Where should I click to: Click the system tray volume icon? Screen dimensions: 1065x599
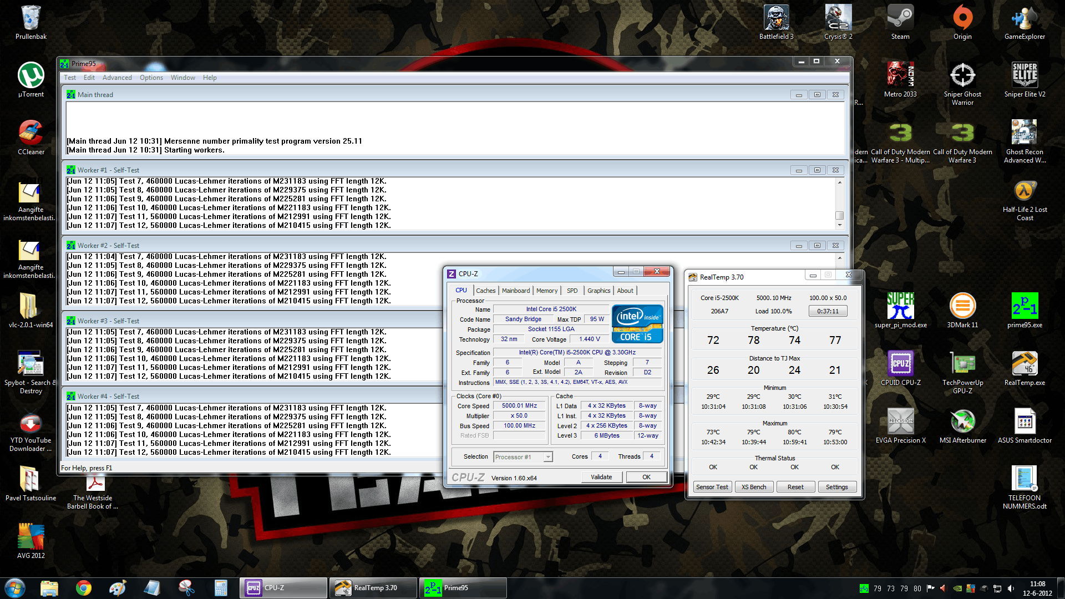[1011, 588]
